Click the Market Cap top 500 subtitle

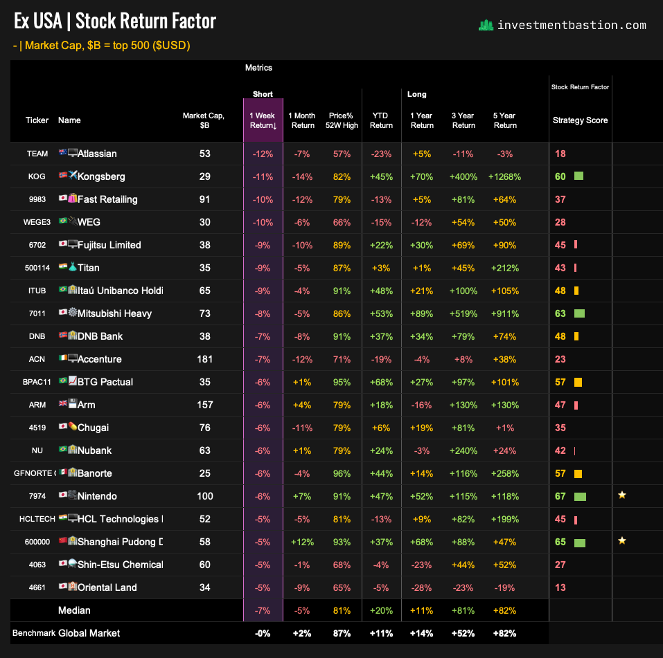click(x=101, y=45)
